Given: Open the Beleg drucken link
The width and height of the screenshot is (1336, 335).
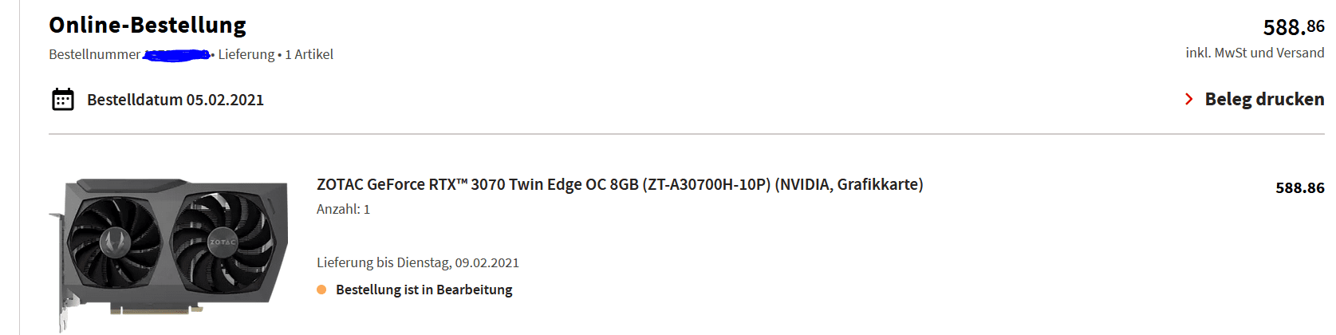Looking at the screenshot, I should tap(1263, 99).
